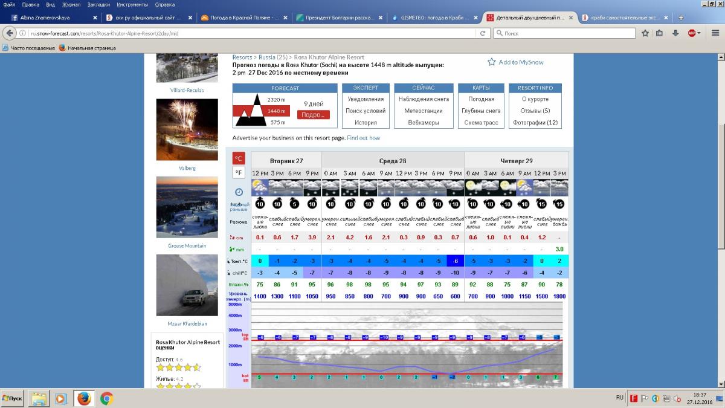Click the Wednesday 3 AM heavy snow icon
Viewport: 725px width, 408px height.
[x=349, y=187]
